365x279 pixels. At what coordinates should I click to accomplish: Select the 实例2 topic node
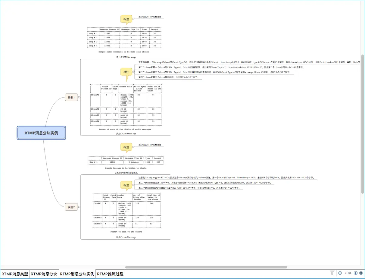coord(71,207)
